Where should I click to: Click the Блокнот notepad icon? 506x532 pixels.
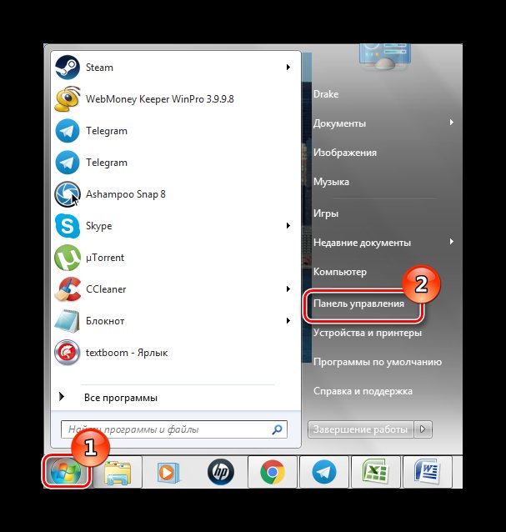(x=68, y=321)
